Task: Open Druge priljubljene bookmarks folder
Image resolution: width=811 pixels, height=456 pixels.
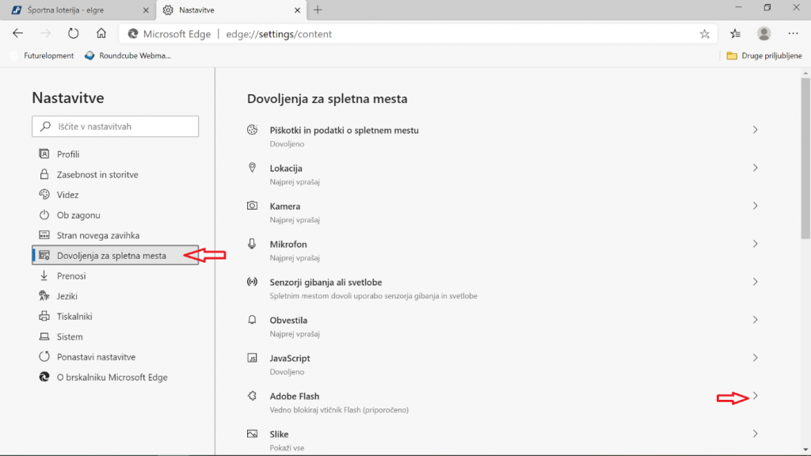Action: [764, 56]
